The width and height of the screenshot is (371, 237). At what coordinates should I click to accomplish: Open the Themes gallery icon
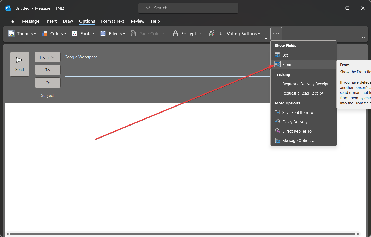(11, 34)
